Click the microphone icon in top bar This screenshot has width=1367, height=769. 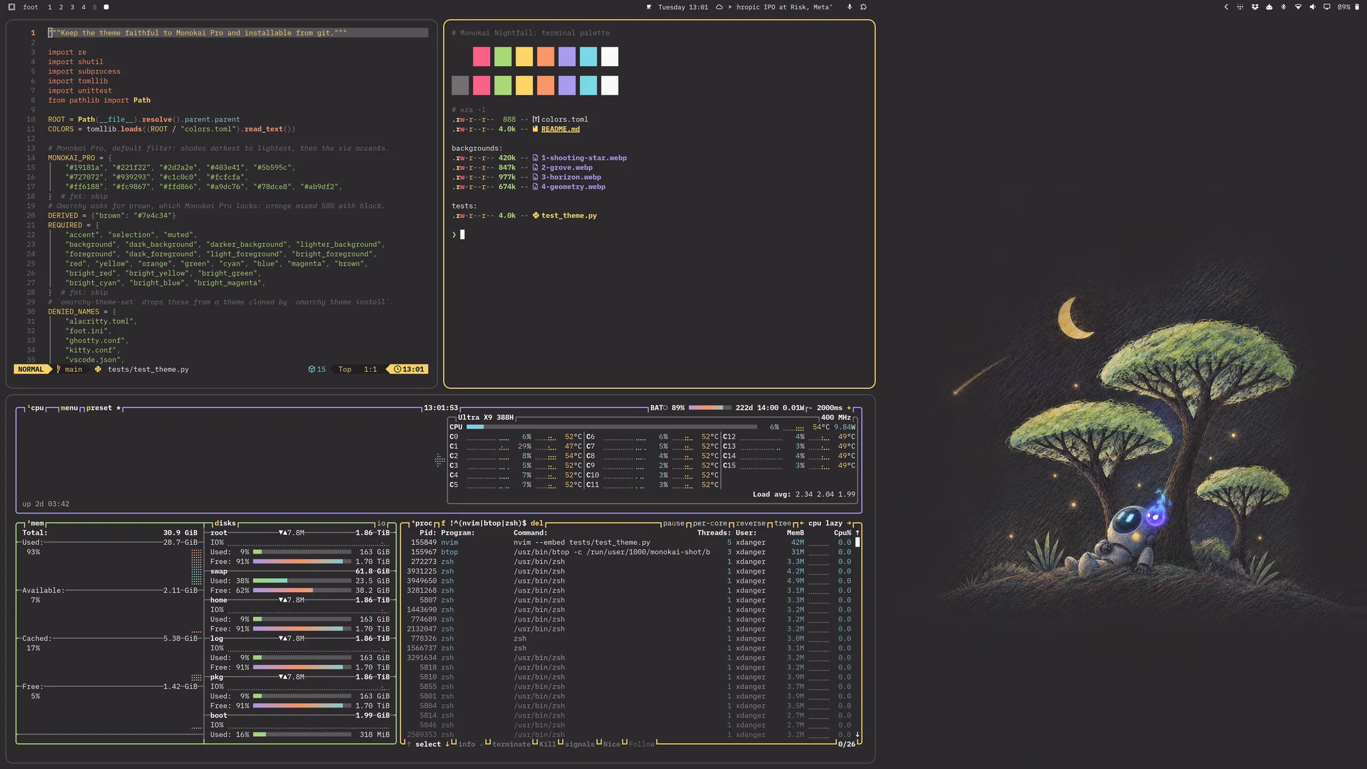point(850,7)
